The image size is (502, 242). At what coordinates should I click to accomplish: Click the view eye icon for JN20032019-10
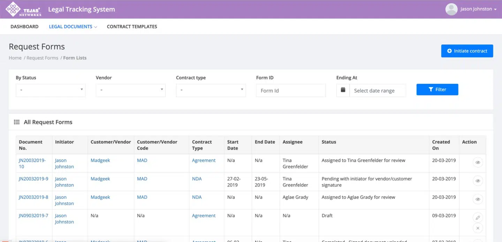point(478,162)
